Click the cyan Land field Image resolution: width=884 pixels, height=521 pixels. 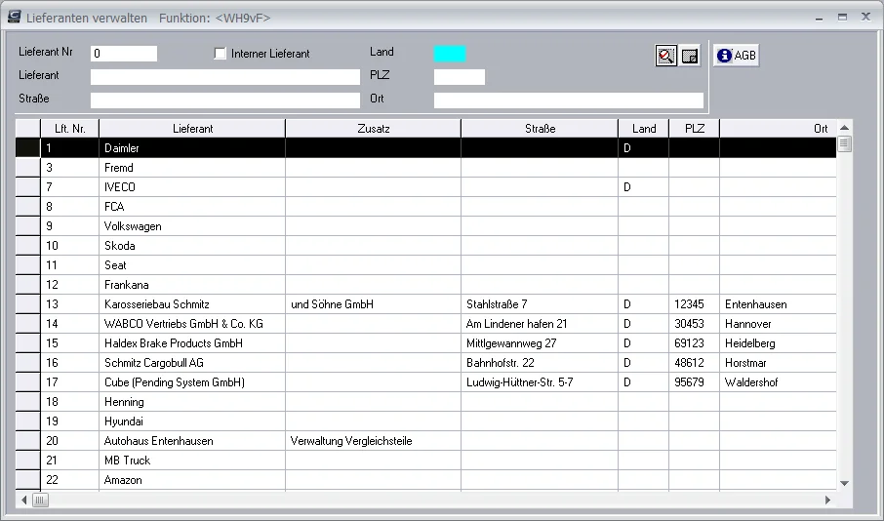[450, 54]
